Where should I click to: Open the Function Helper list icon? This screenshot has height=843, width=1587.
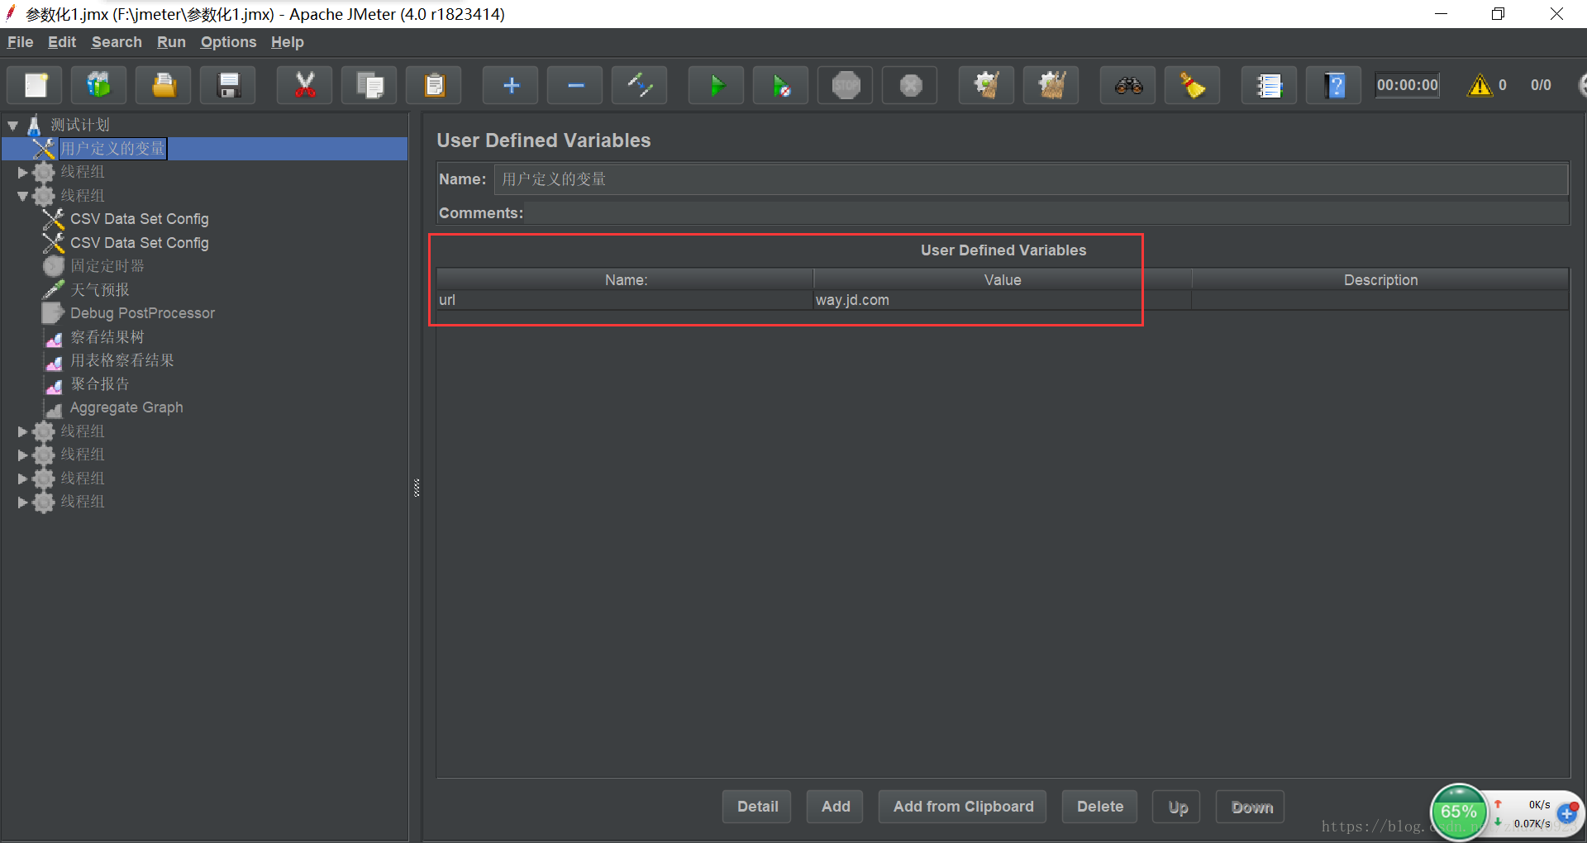pos(1269,85)
